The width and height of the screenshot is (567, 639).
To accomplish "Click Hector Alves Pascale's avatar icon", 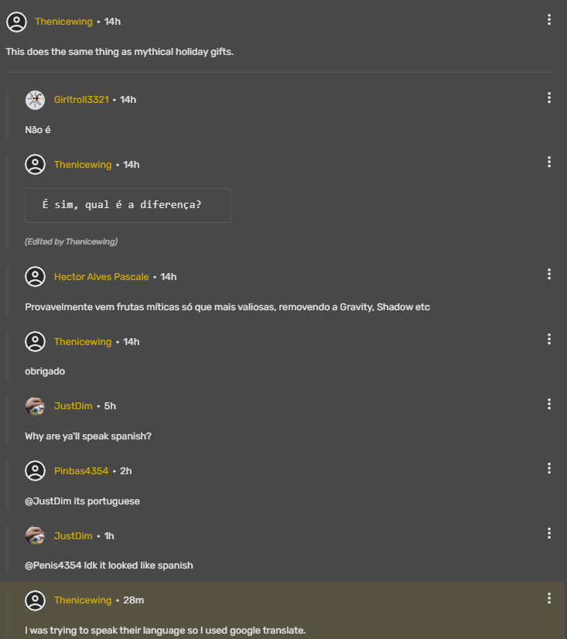I will [35, 277].
